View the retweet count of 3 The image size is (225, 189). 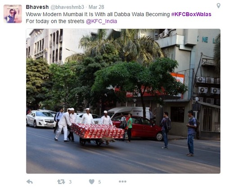(70, 182)
